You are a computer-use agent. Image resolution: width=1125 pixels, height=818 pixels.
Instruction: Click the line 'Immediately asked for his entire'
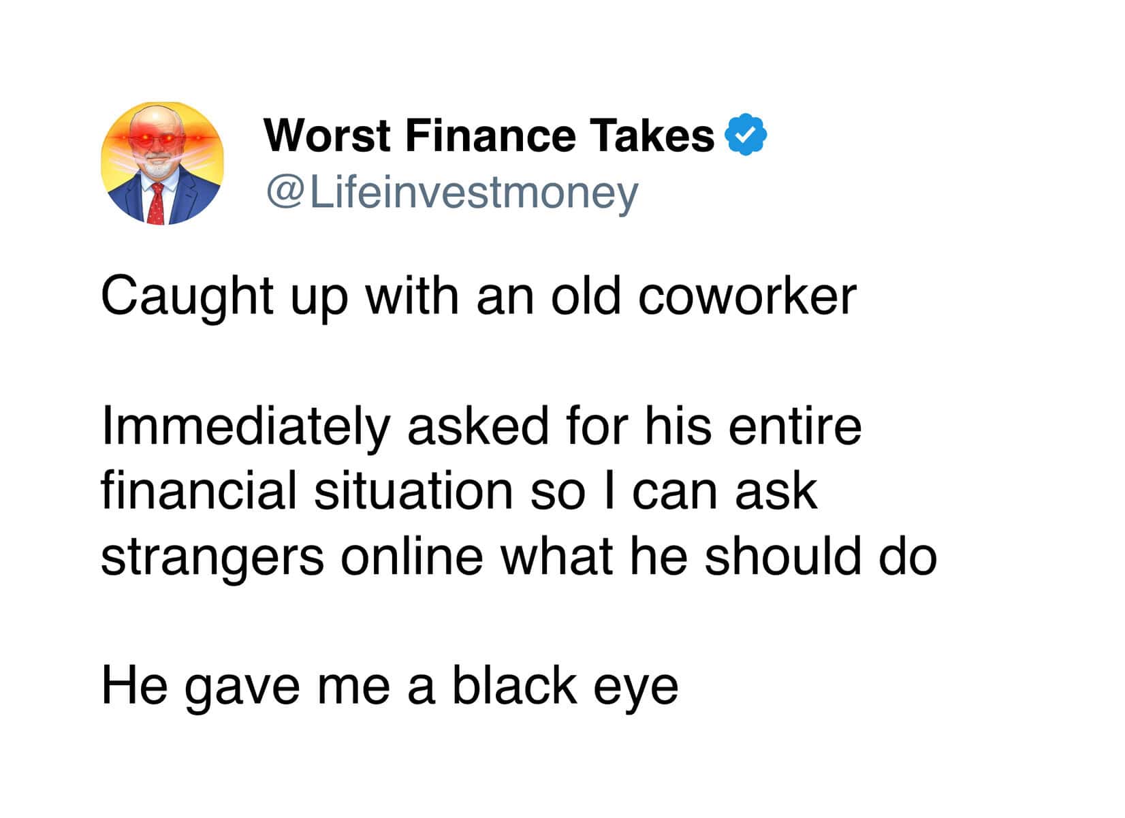click(481, 426)
